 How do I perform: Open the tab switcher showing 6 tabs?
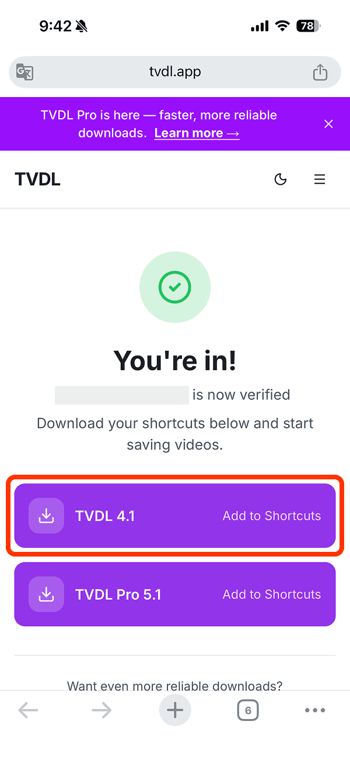tap(248, 710)
